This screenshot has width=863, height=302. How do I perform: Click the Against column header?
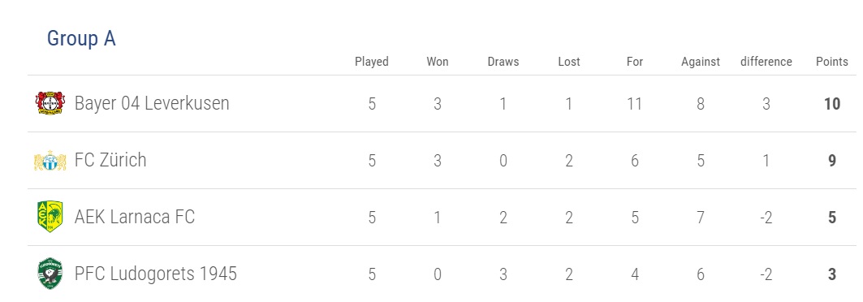[x=701, y=62]
